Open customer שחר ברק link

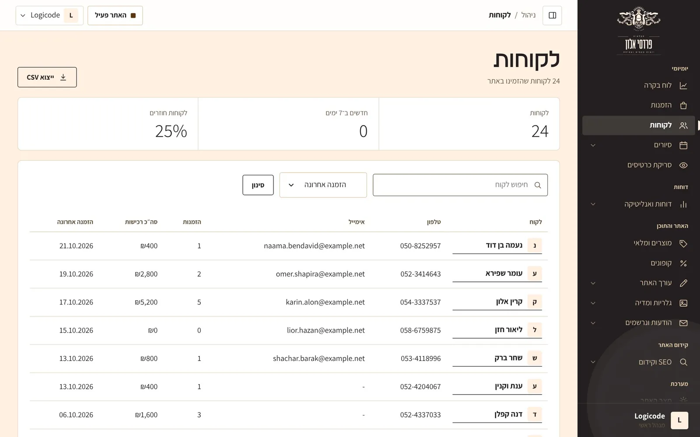point(497,358)
